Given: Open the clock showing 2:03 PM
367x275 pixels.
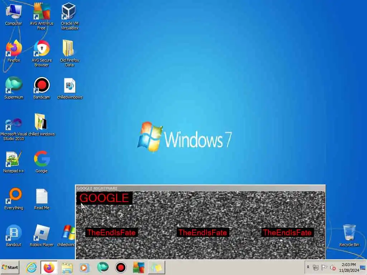Looking at the screenshot, I should click(x=349, y=267).
